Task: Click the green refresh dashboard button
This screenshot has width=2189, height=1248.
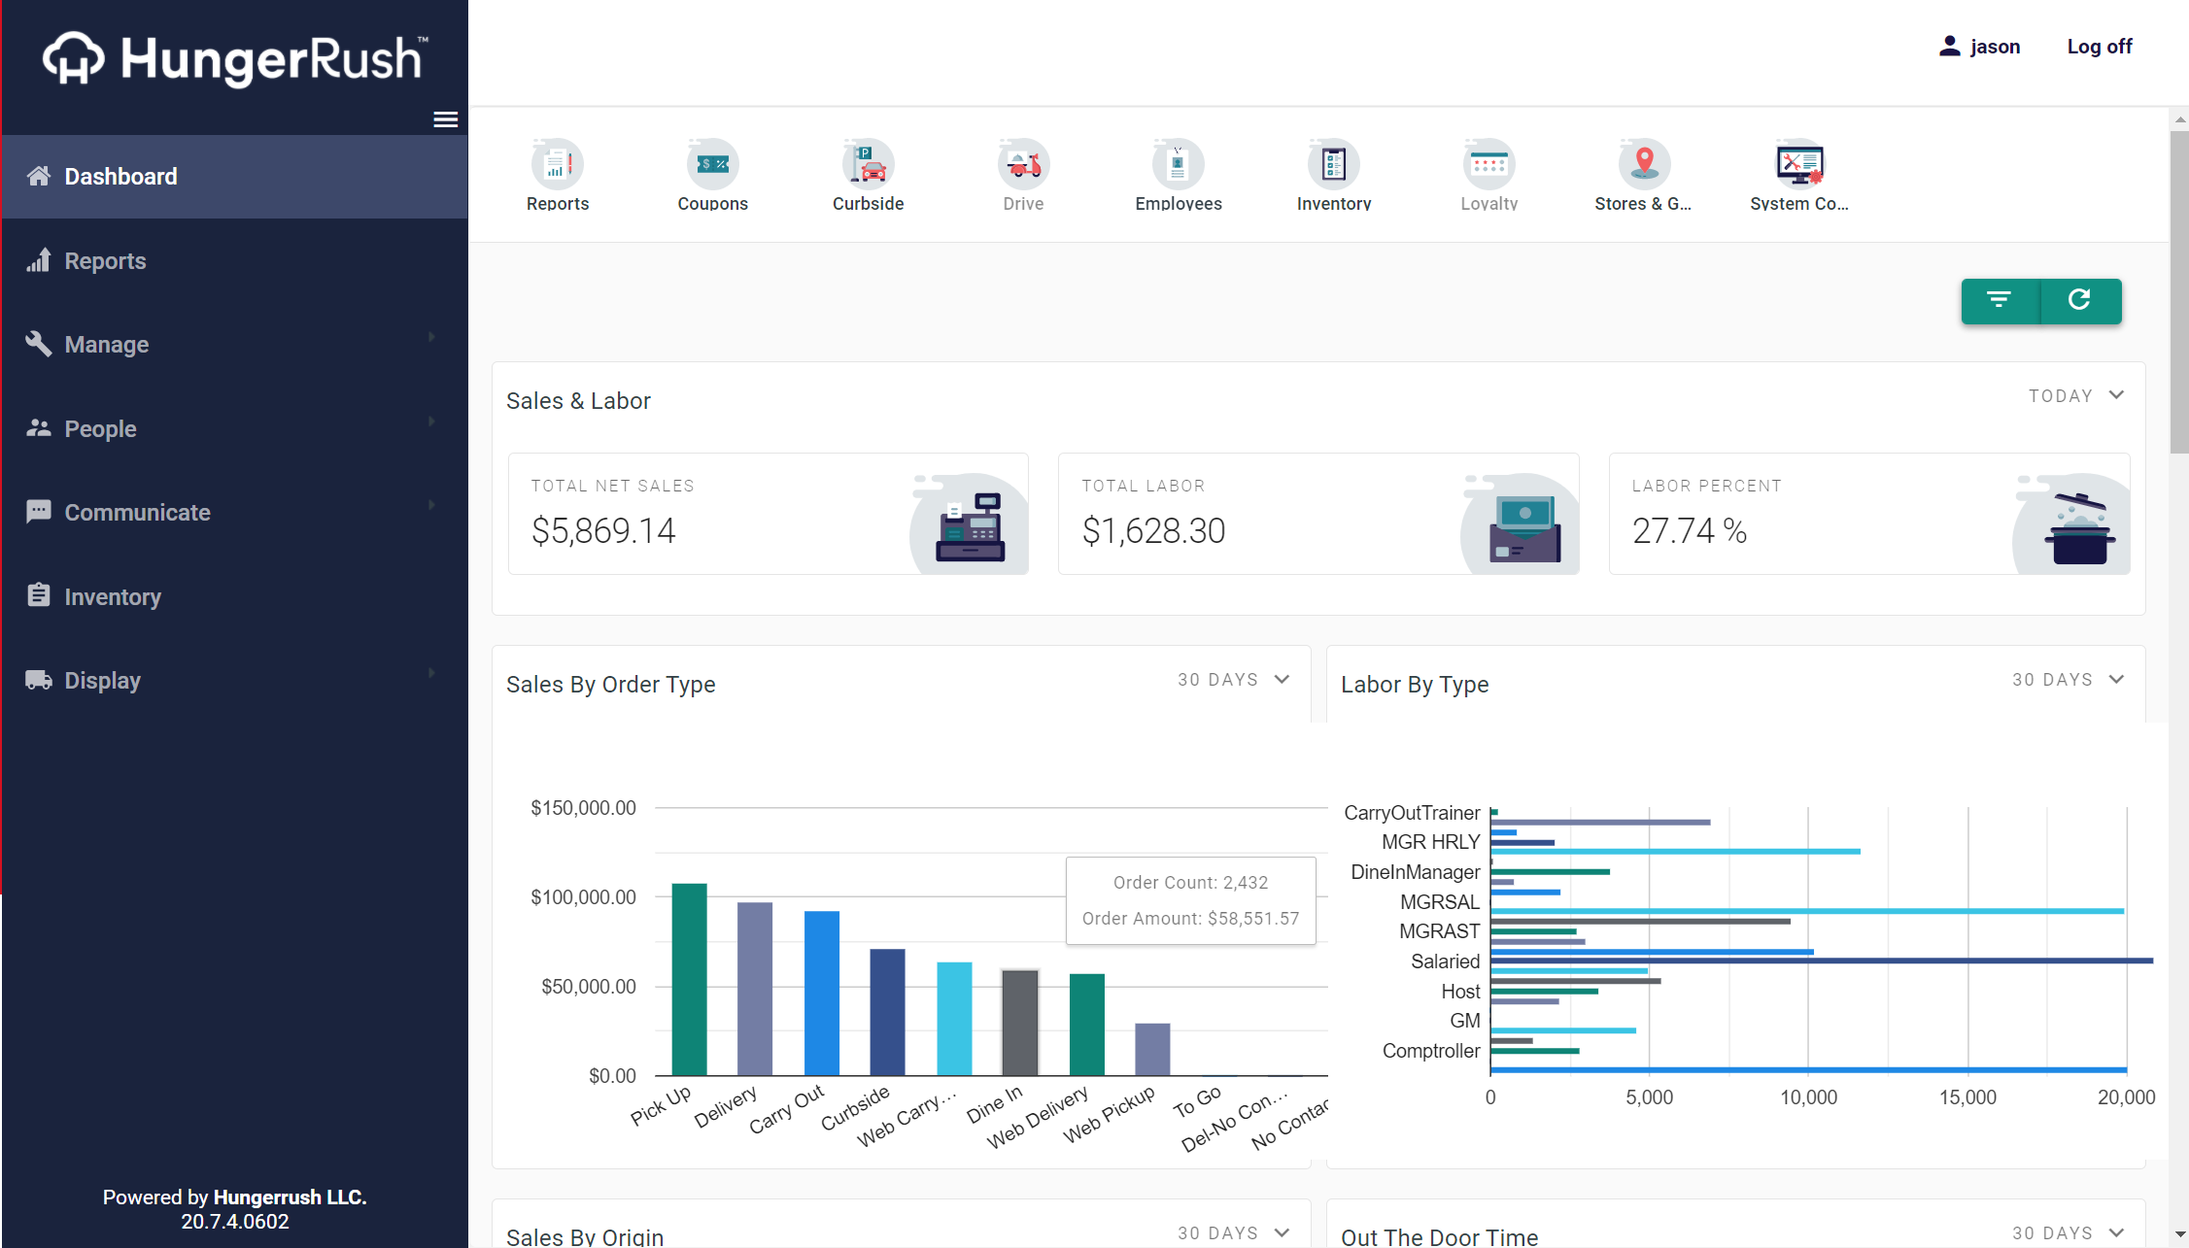Action: point(2079,300)
